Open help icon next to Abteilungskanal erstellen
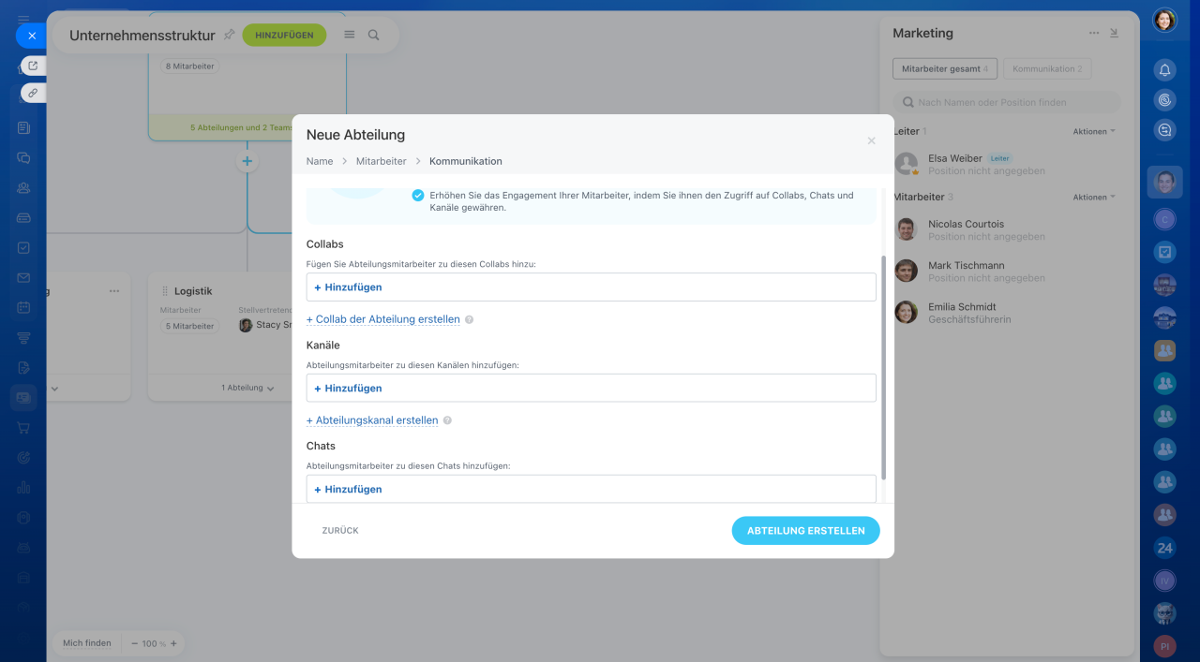This screenshot has width=1200, height=662. (447, 420)
